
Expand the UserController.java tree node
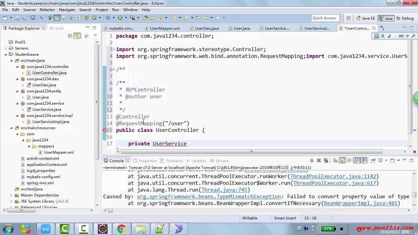pyautogui.click(x=23, y=73)
